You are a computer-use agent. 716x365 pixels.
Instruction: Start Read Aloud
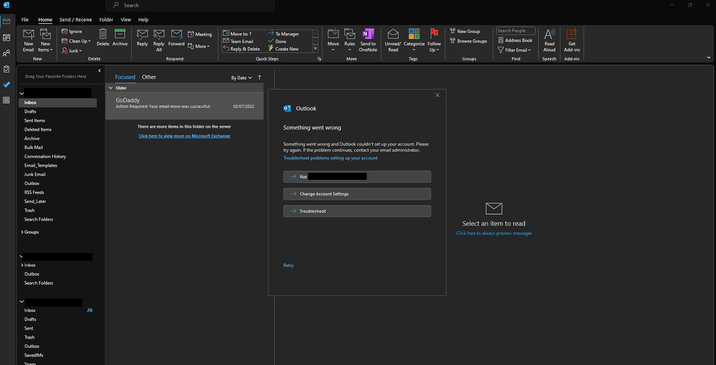pos(549,40)
